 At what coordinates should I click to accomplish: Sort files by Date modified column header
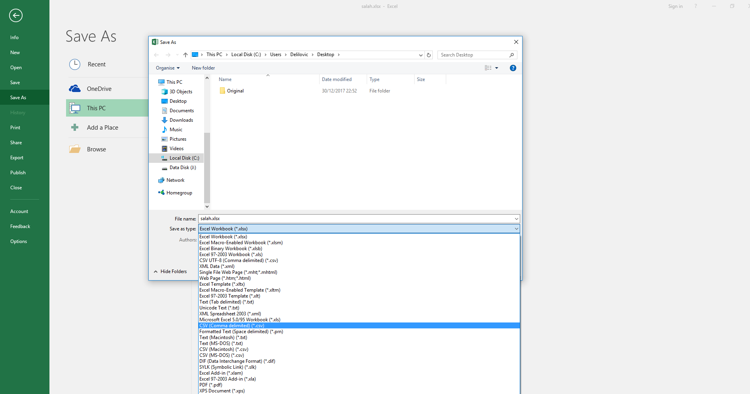tap(343, 79)
